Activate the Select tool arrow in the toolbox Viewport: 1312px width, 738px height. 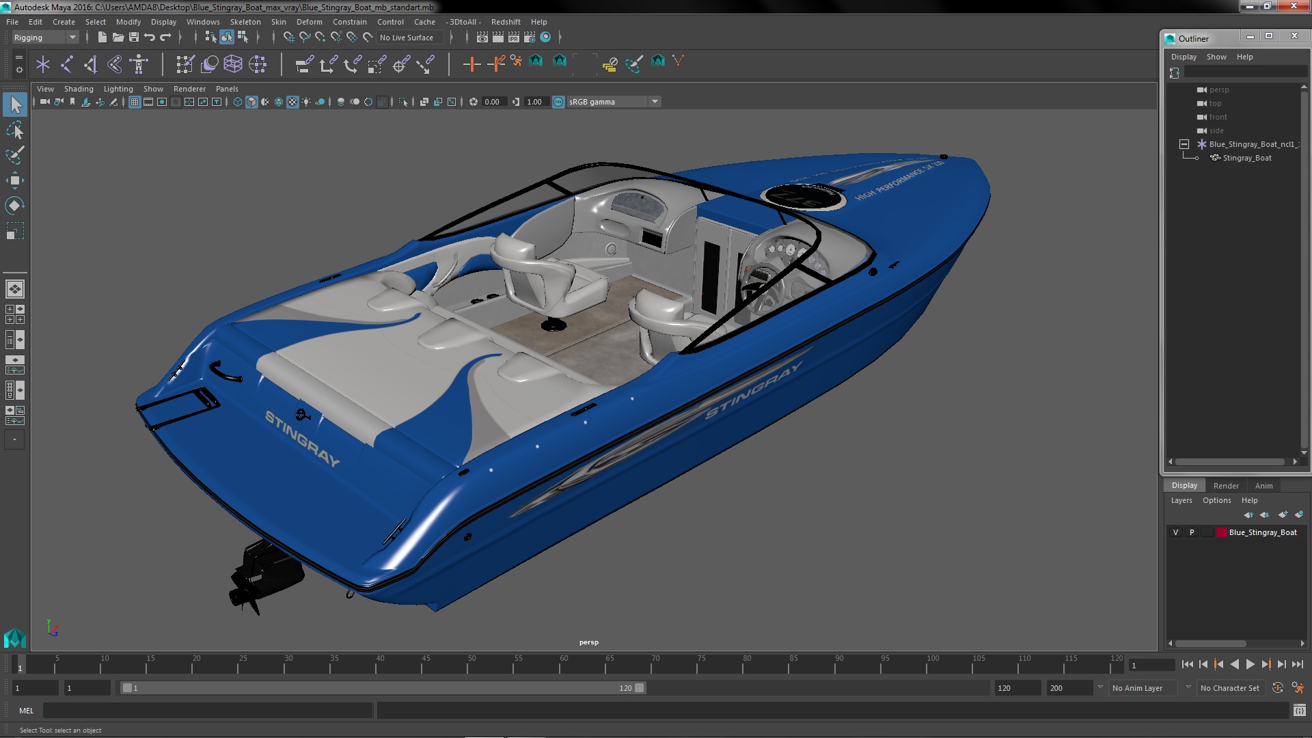(15, 105)
